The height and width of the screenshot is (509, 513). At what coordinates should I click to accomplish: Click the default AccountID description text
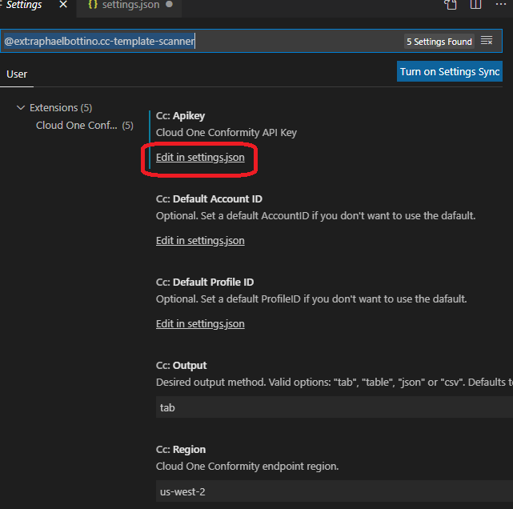click(315, 216)
